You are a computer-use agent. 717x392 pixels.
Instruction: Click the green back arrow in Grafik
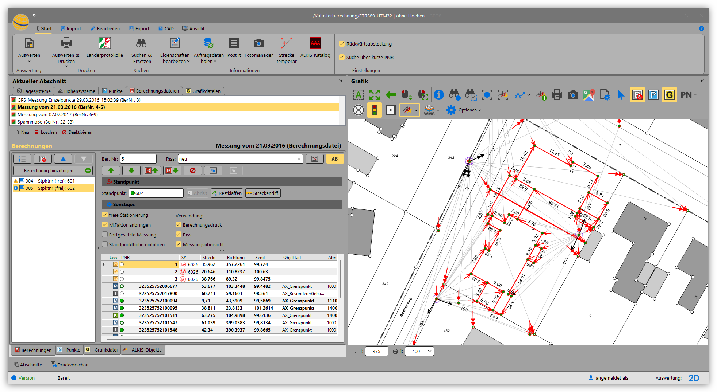(x=391, y=95)
